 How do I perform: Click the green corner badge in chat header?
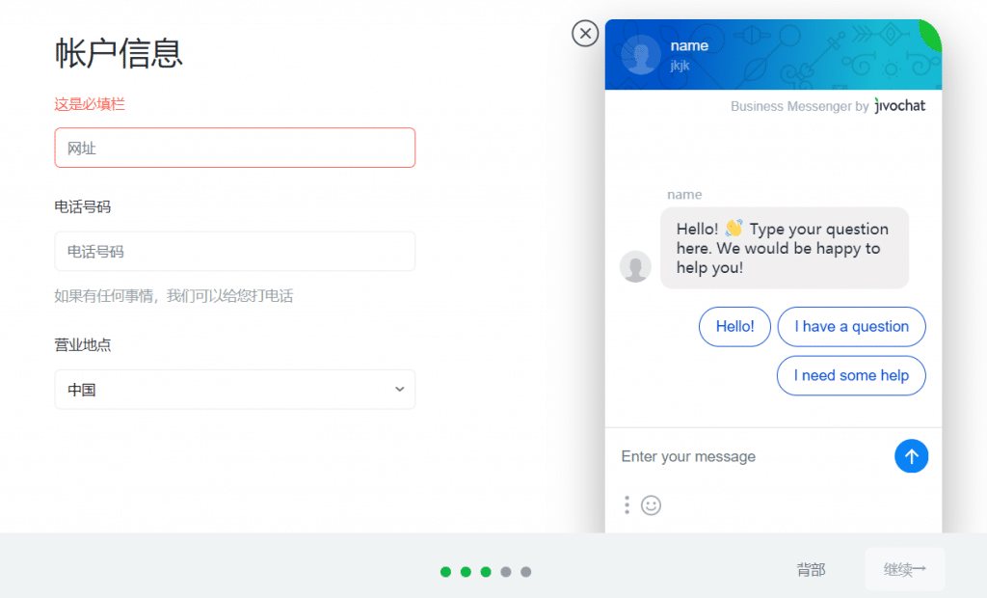click(932, 34)
